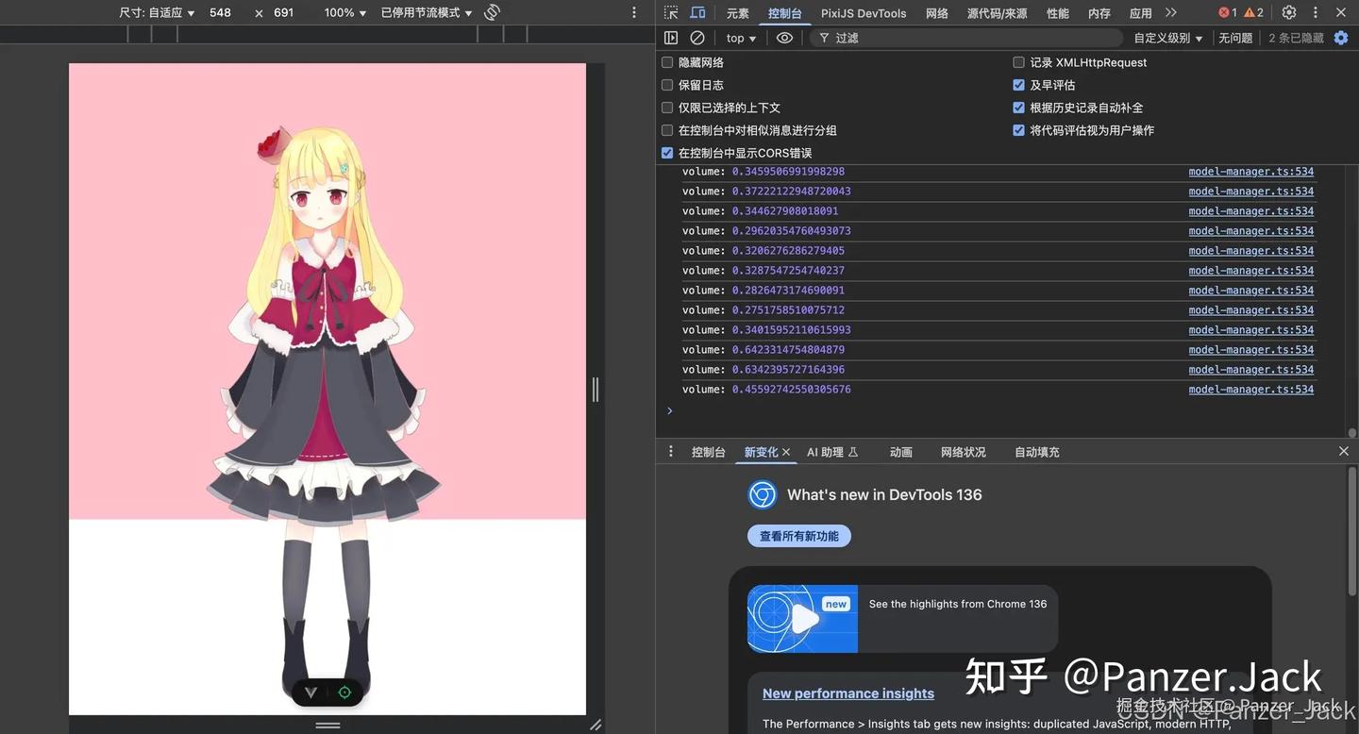Click the 查看所有新功能 button
Viewport: 1359px width, 734px height.
(798, 535)
